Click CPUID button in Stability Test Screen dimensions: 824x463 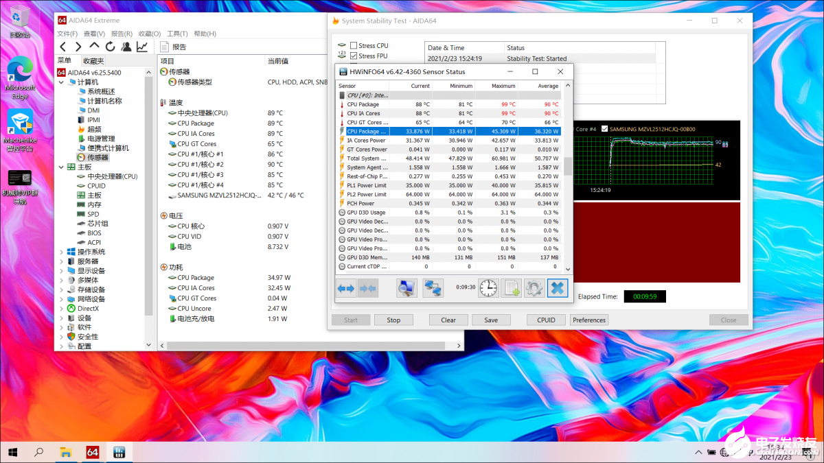(x=547, y=320)
